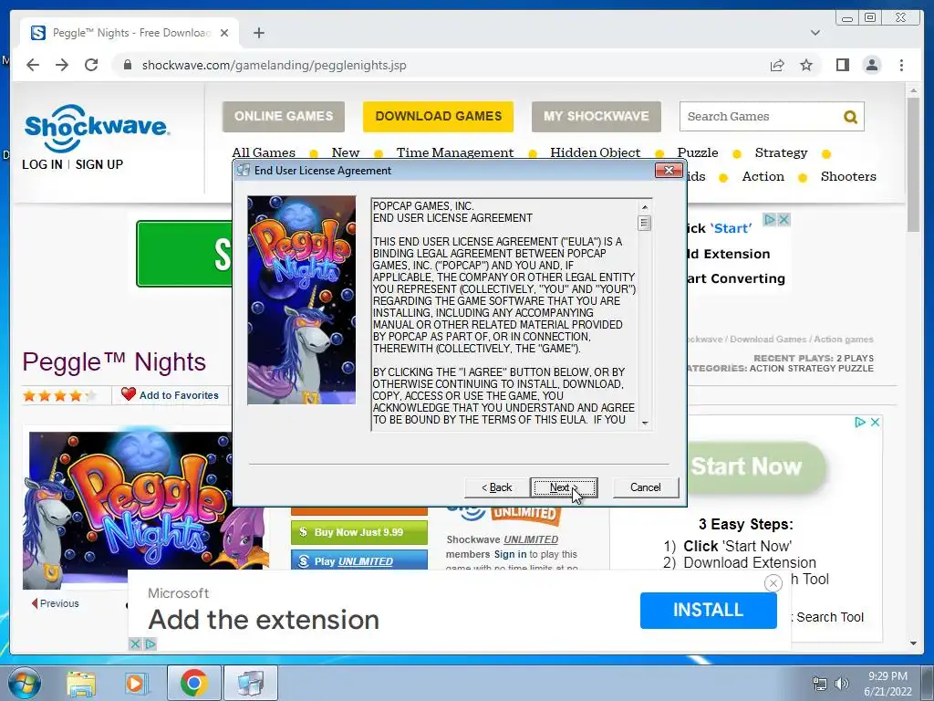Select the Shooters category
The width and height of the screenshot is (934, 701).
point(848,176)
